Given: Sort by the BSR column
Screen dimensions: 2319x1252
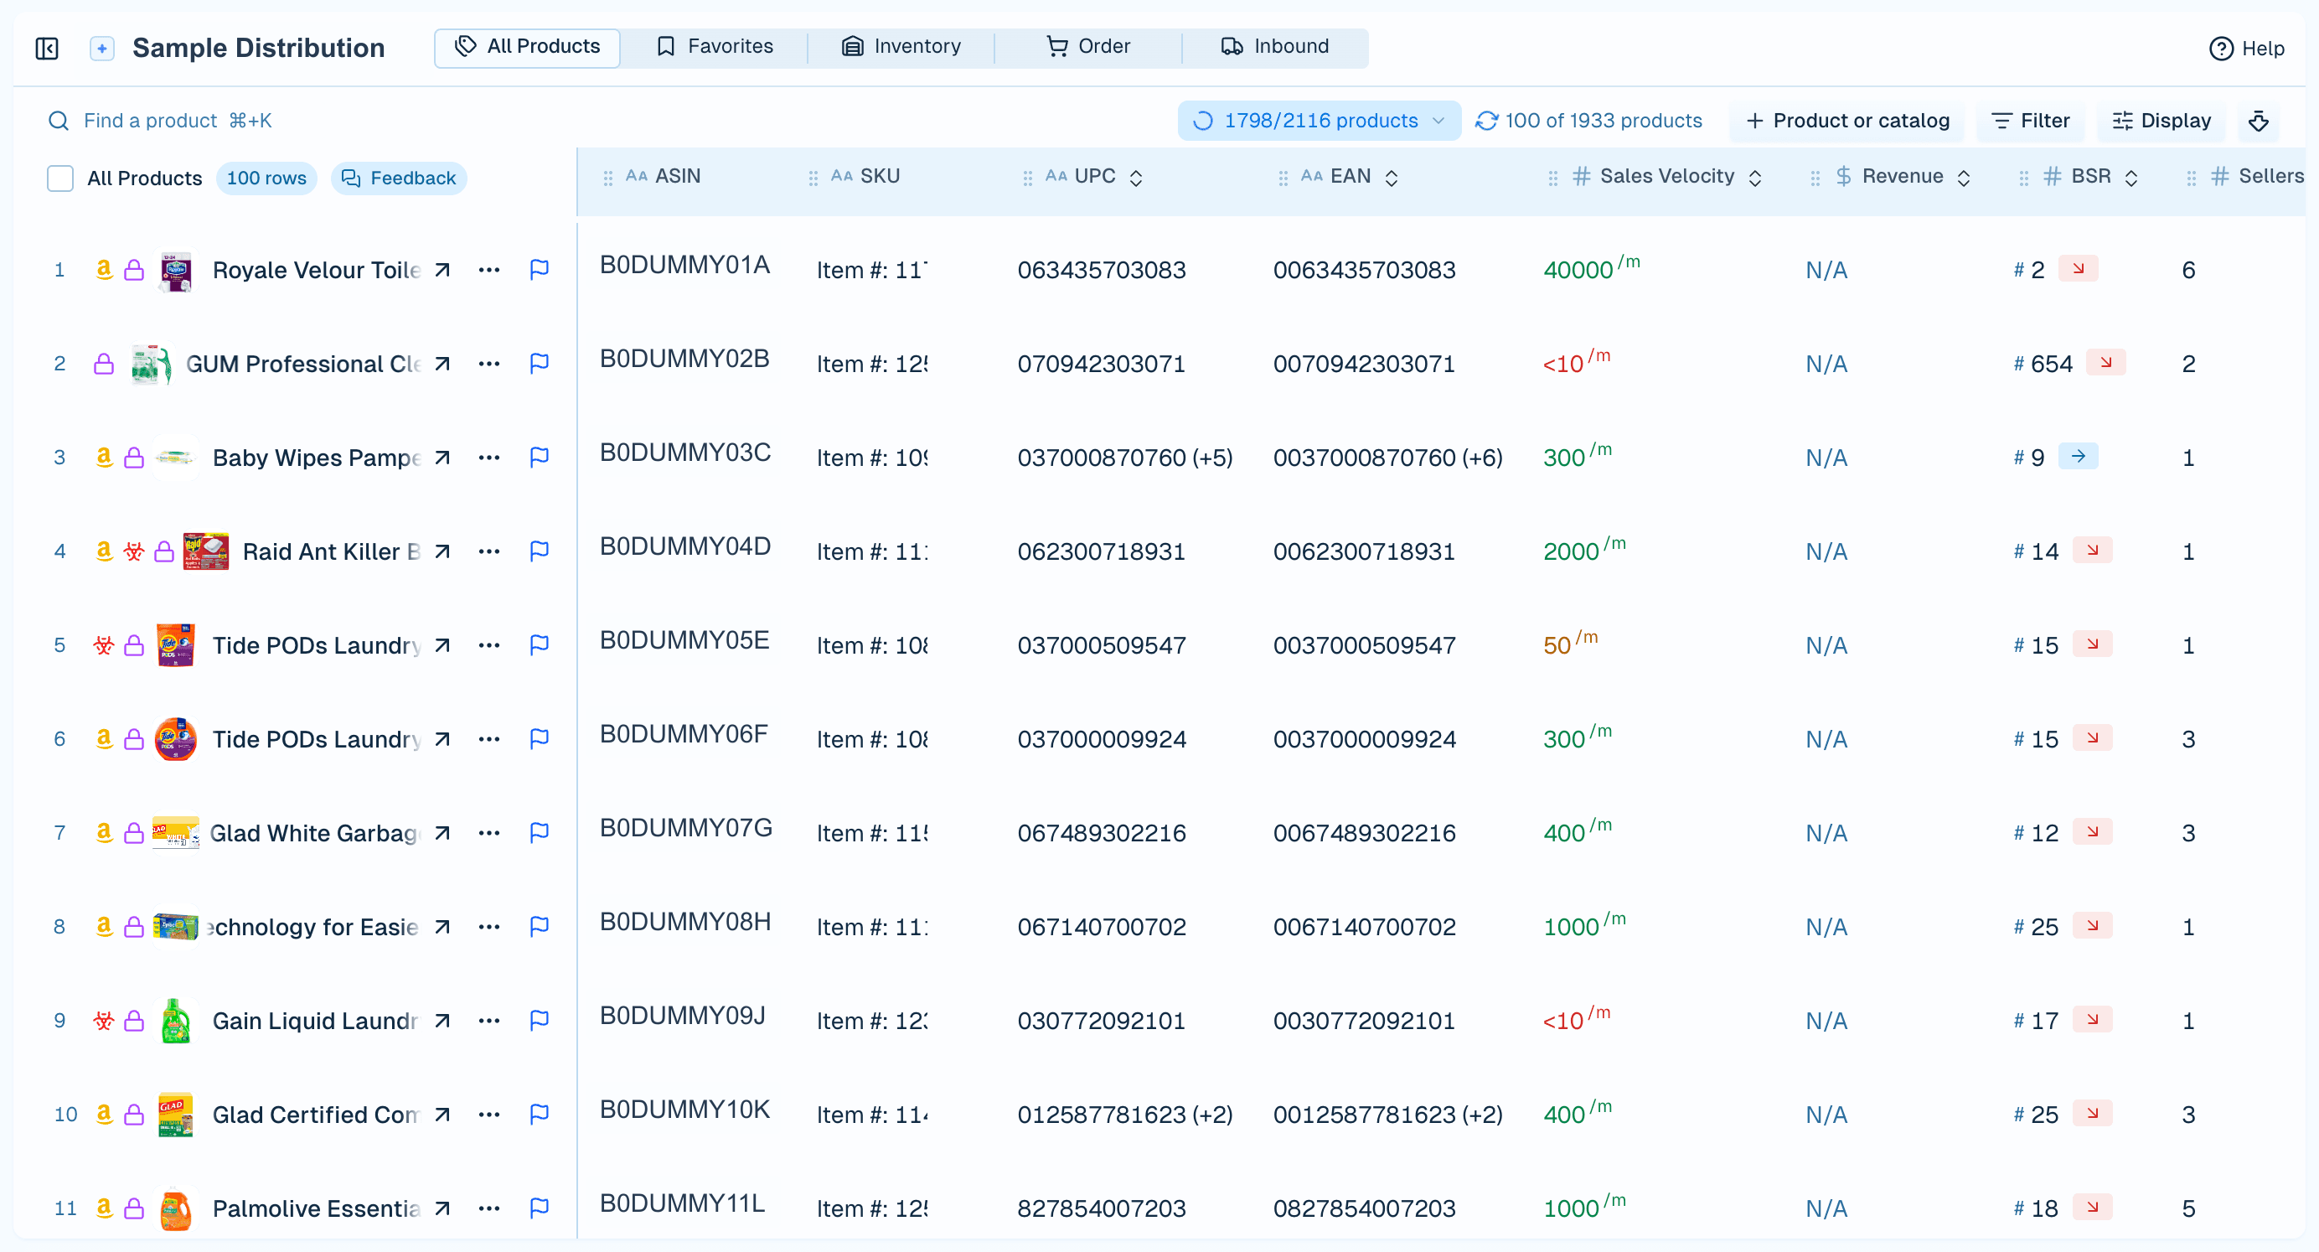Looking at the screenshot, I should click(2131, 178).
